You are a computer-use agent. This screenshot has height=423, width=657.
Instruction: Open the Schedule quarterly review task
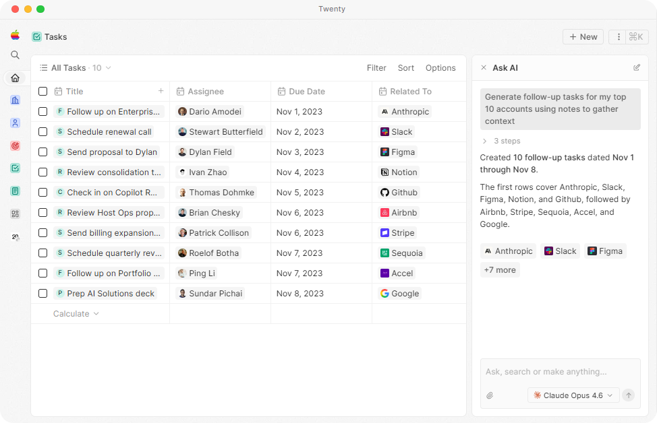[x=109, y=253]
